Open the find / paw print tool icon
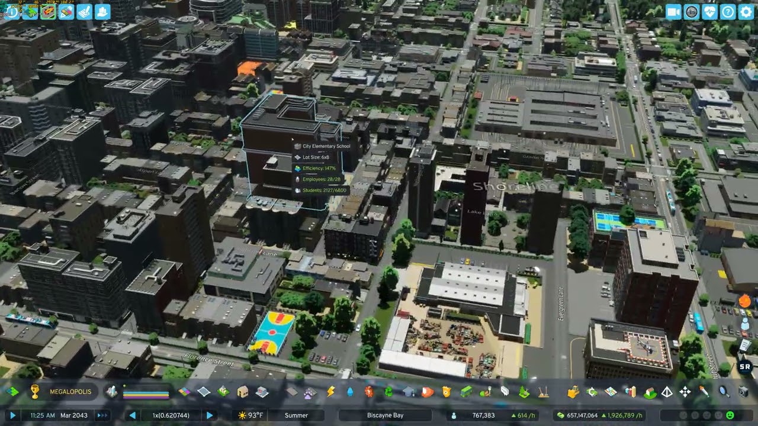 [x=310, y=393]
